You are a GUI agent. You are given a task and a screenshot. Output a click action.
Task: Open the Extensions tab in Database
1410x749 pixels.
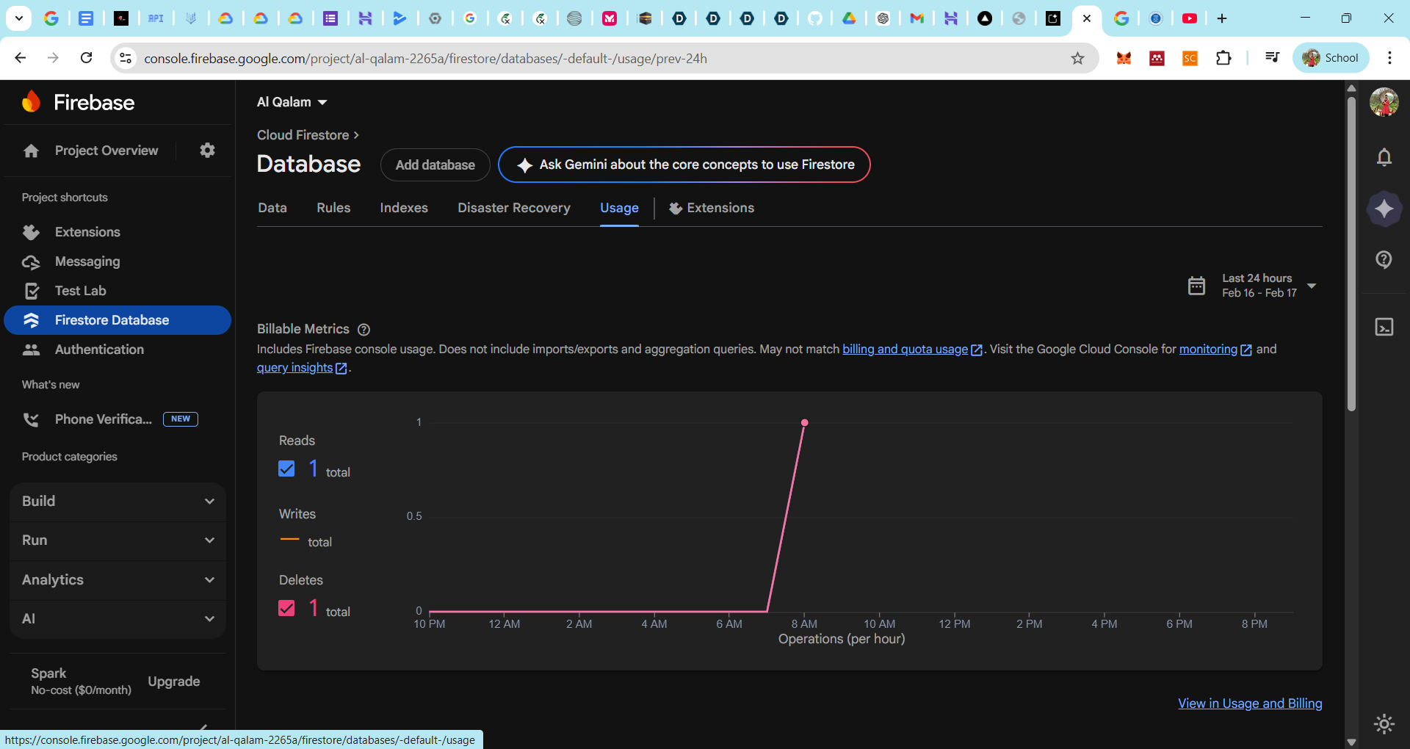coord(712,208)
